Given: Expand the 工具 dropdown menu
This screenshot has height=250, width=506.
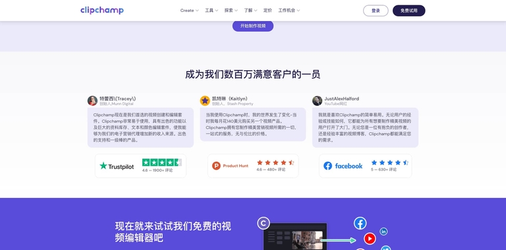Looking at the screenshot, I should click(x=211, y=11).
